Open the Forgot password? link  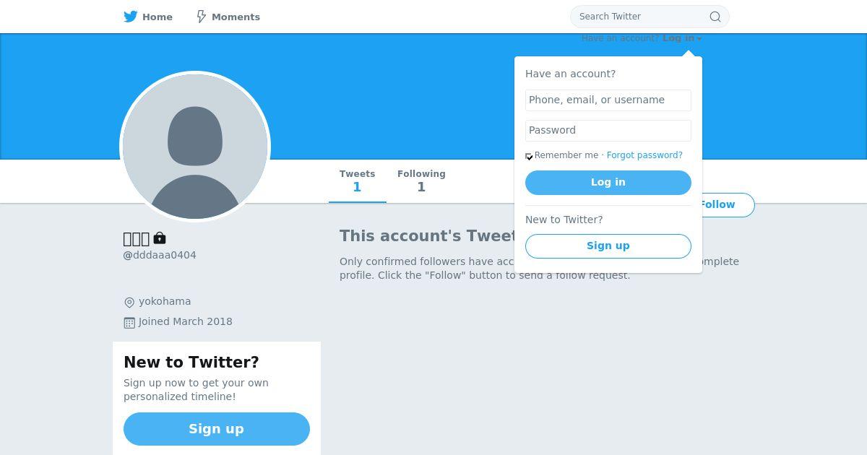pos(644,155)
